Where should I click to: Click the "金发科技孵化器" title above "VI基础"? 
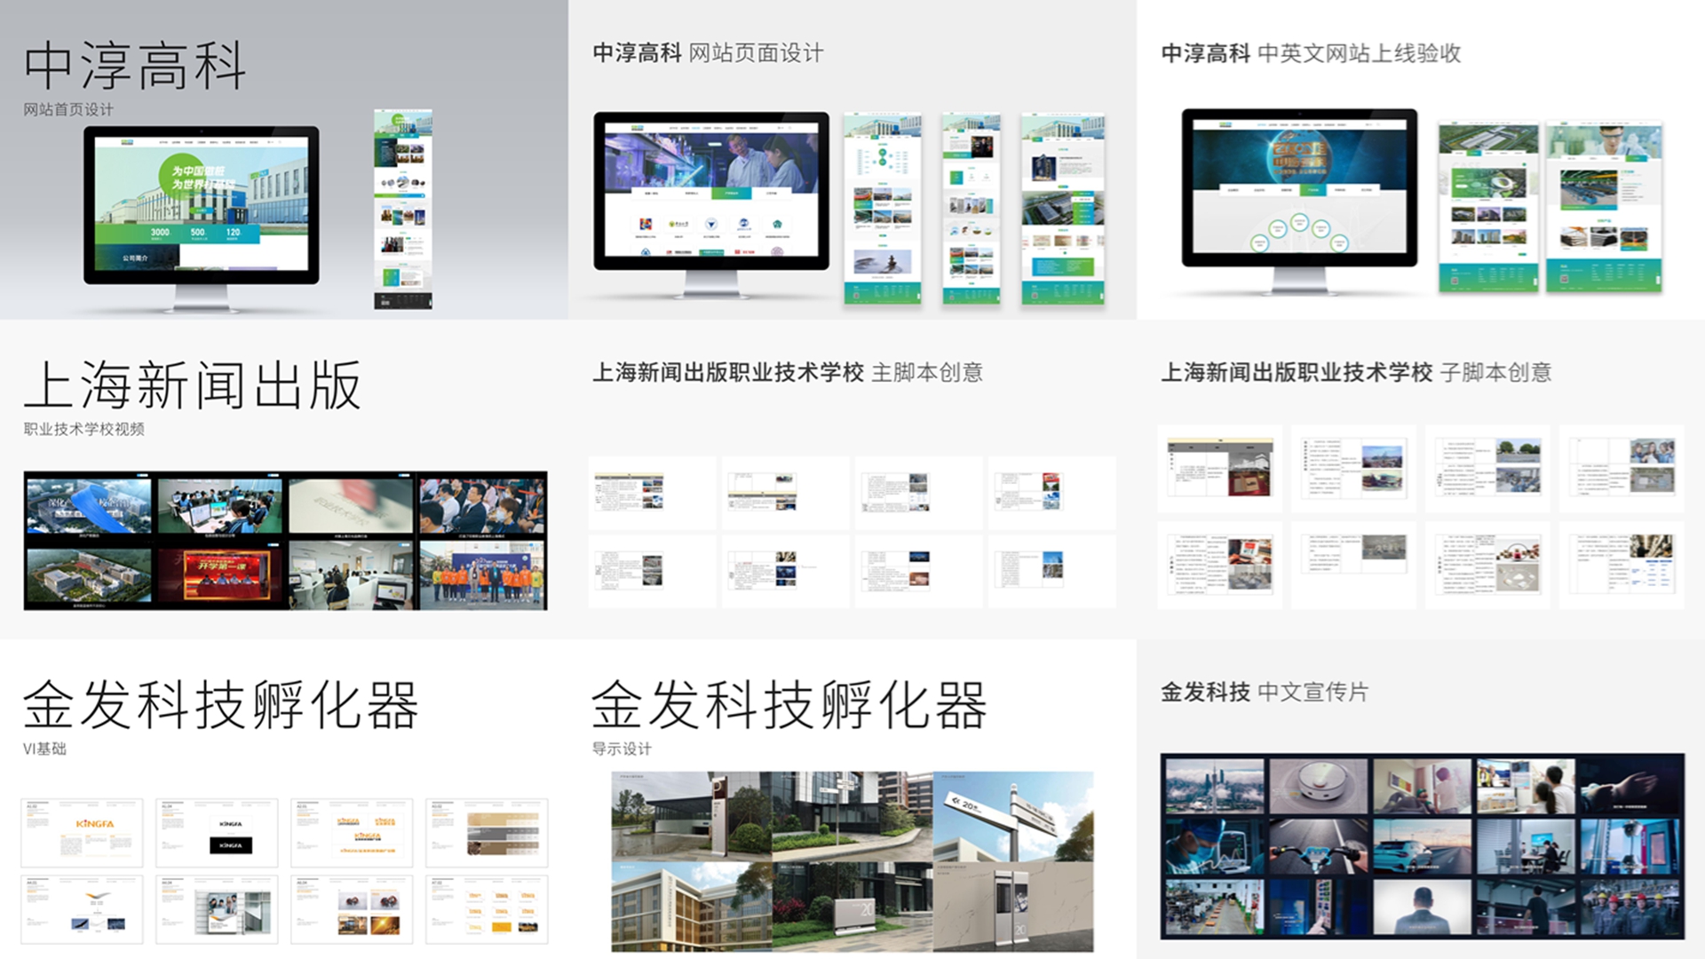(x=220, y=705)
